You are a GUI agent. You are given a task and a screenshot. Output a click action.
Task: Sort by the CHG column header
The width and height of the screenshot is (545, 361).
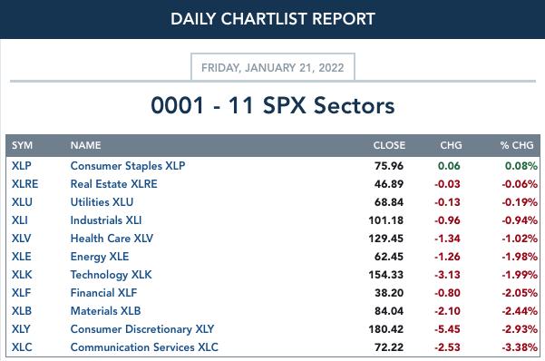pyautogui.click(x=452, y=145)
